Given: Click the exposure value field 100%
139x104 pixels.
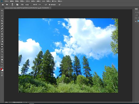Looking at the screenshot, I should (40, 5).
